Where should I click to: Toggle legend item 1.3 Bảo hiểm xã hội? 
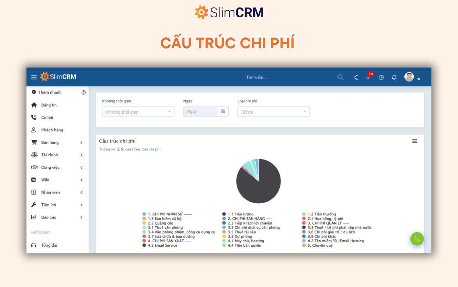pos(162,219)
